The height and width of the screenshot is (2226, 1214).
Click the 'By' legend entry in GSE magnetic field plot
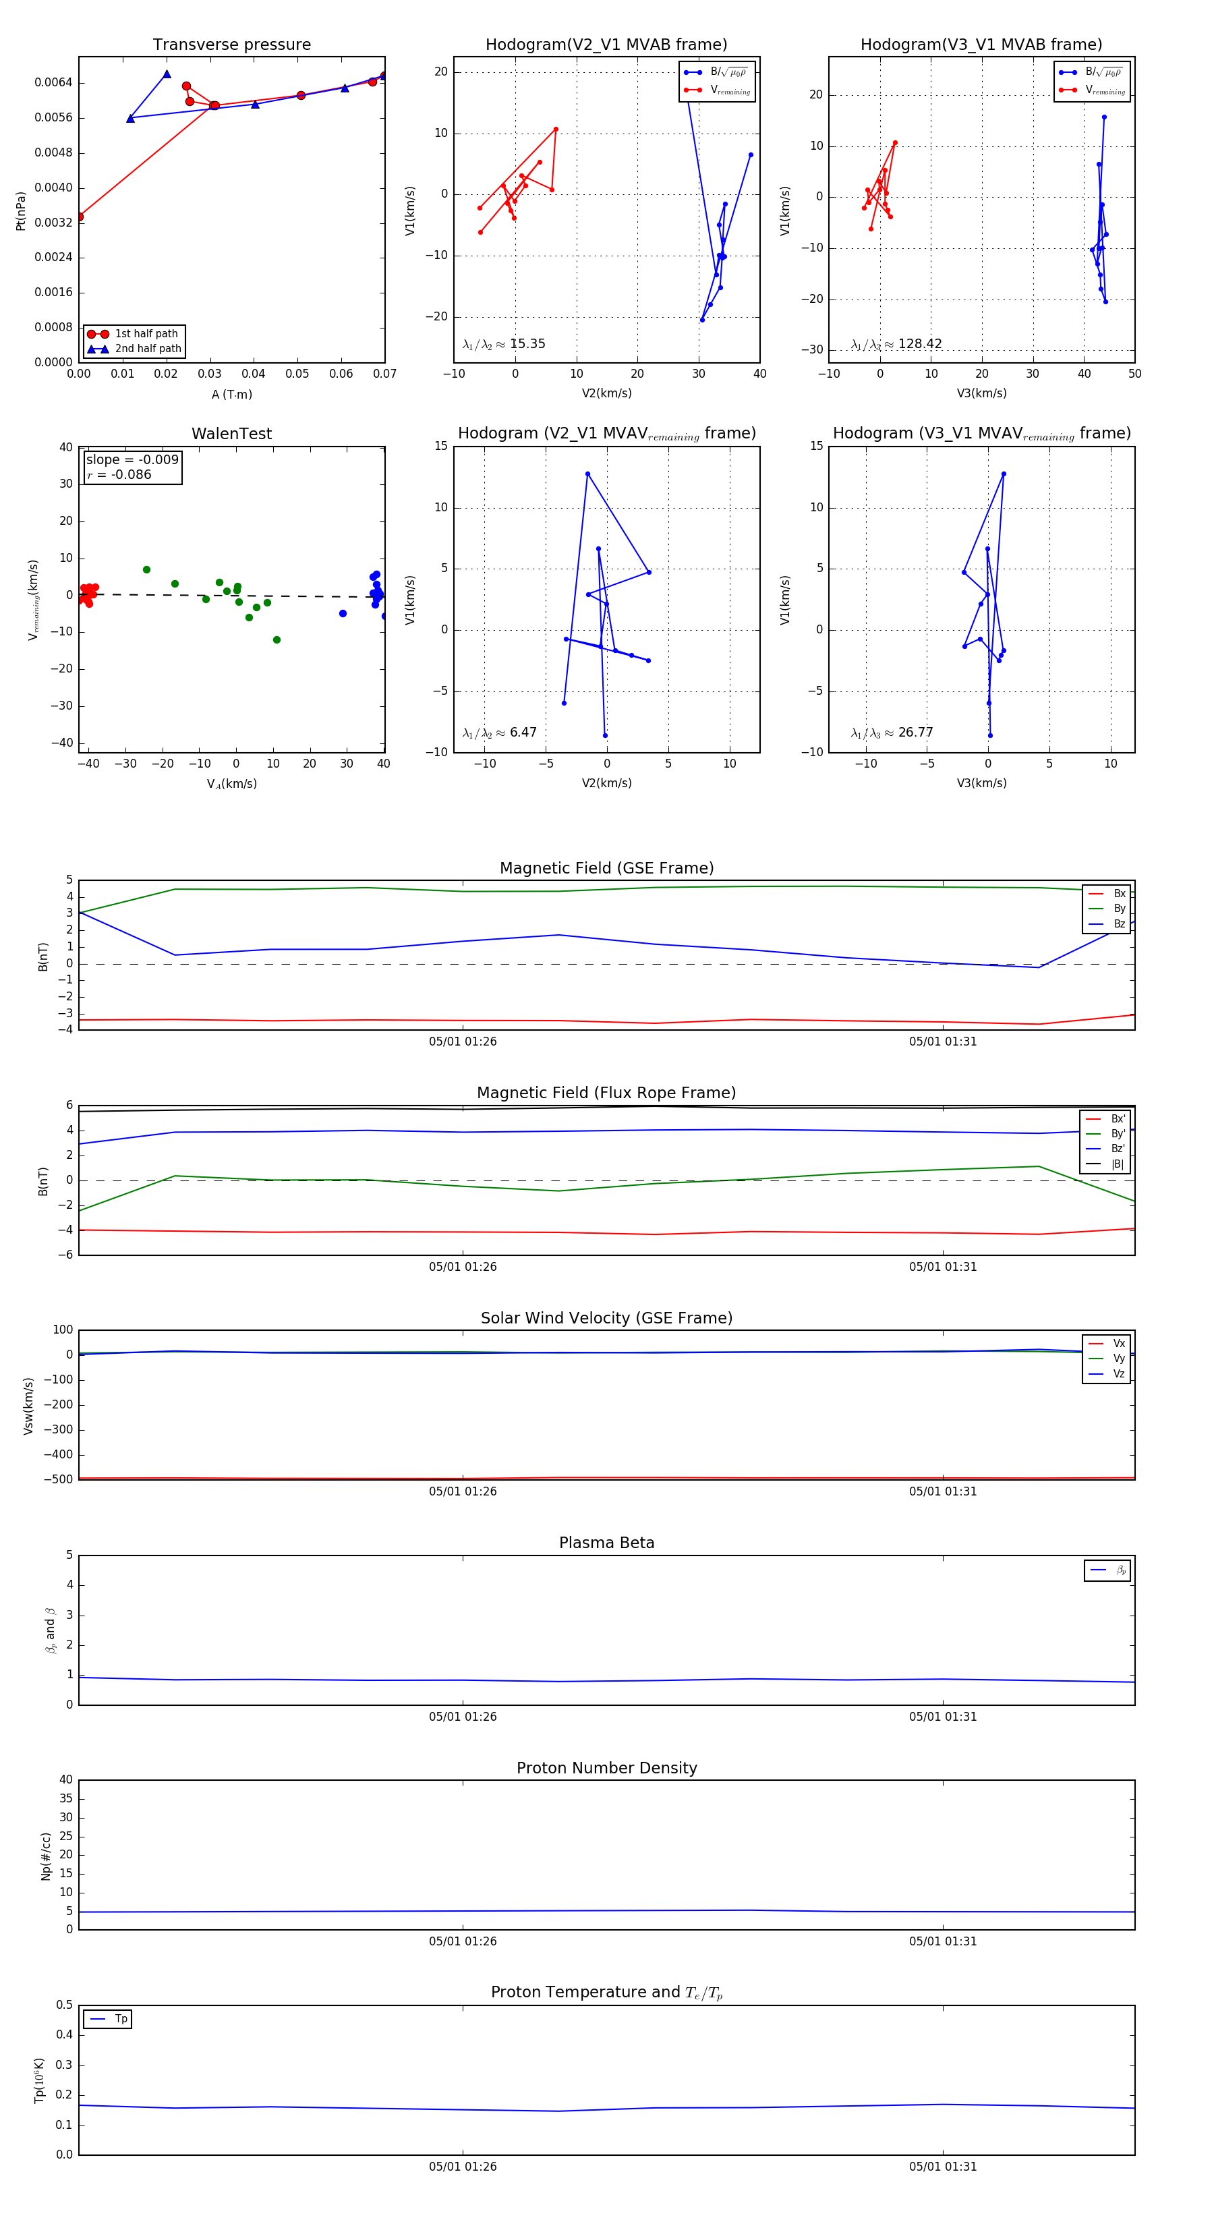tap(1107, 908)
